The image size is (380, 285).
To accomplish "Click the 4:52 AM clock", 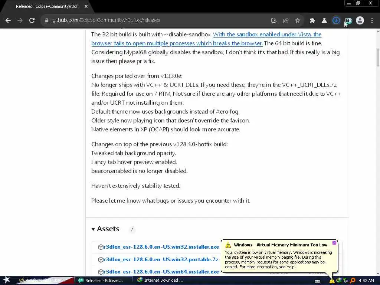I will pyautogui.click(x=366, y=281).
